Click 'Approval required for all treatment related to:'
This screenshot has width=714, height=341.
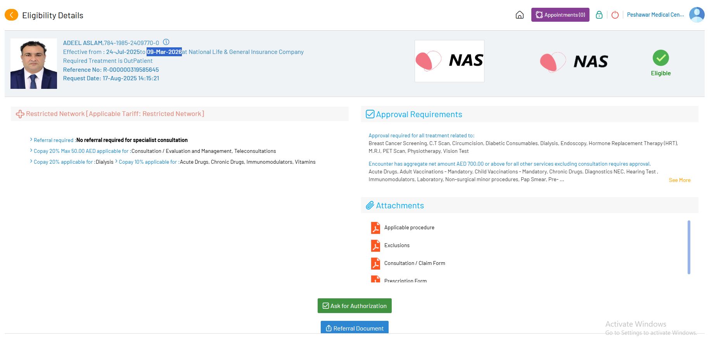coord(422,136)
